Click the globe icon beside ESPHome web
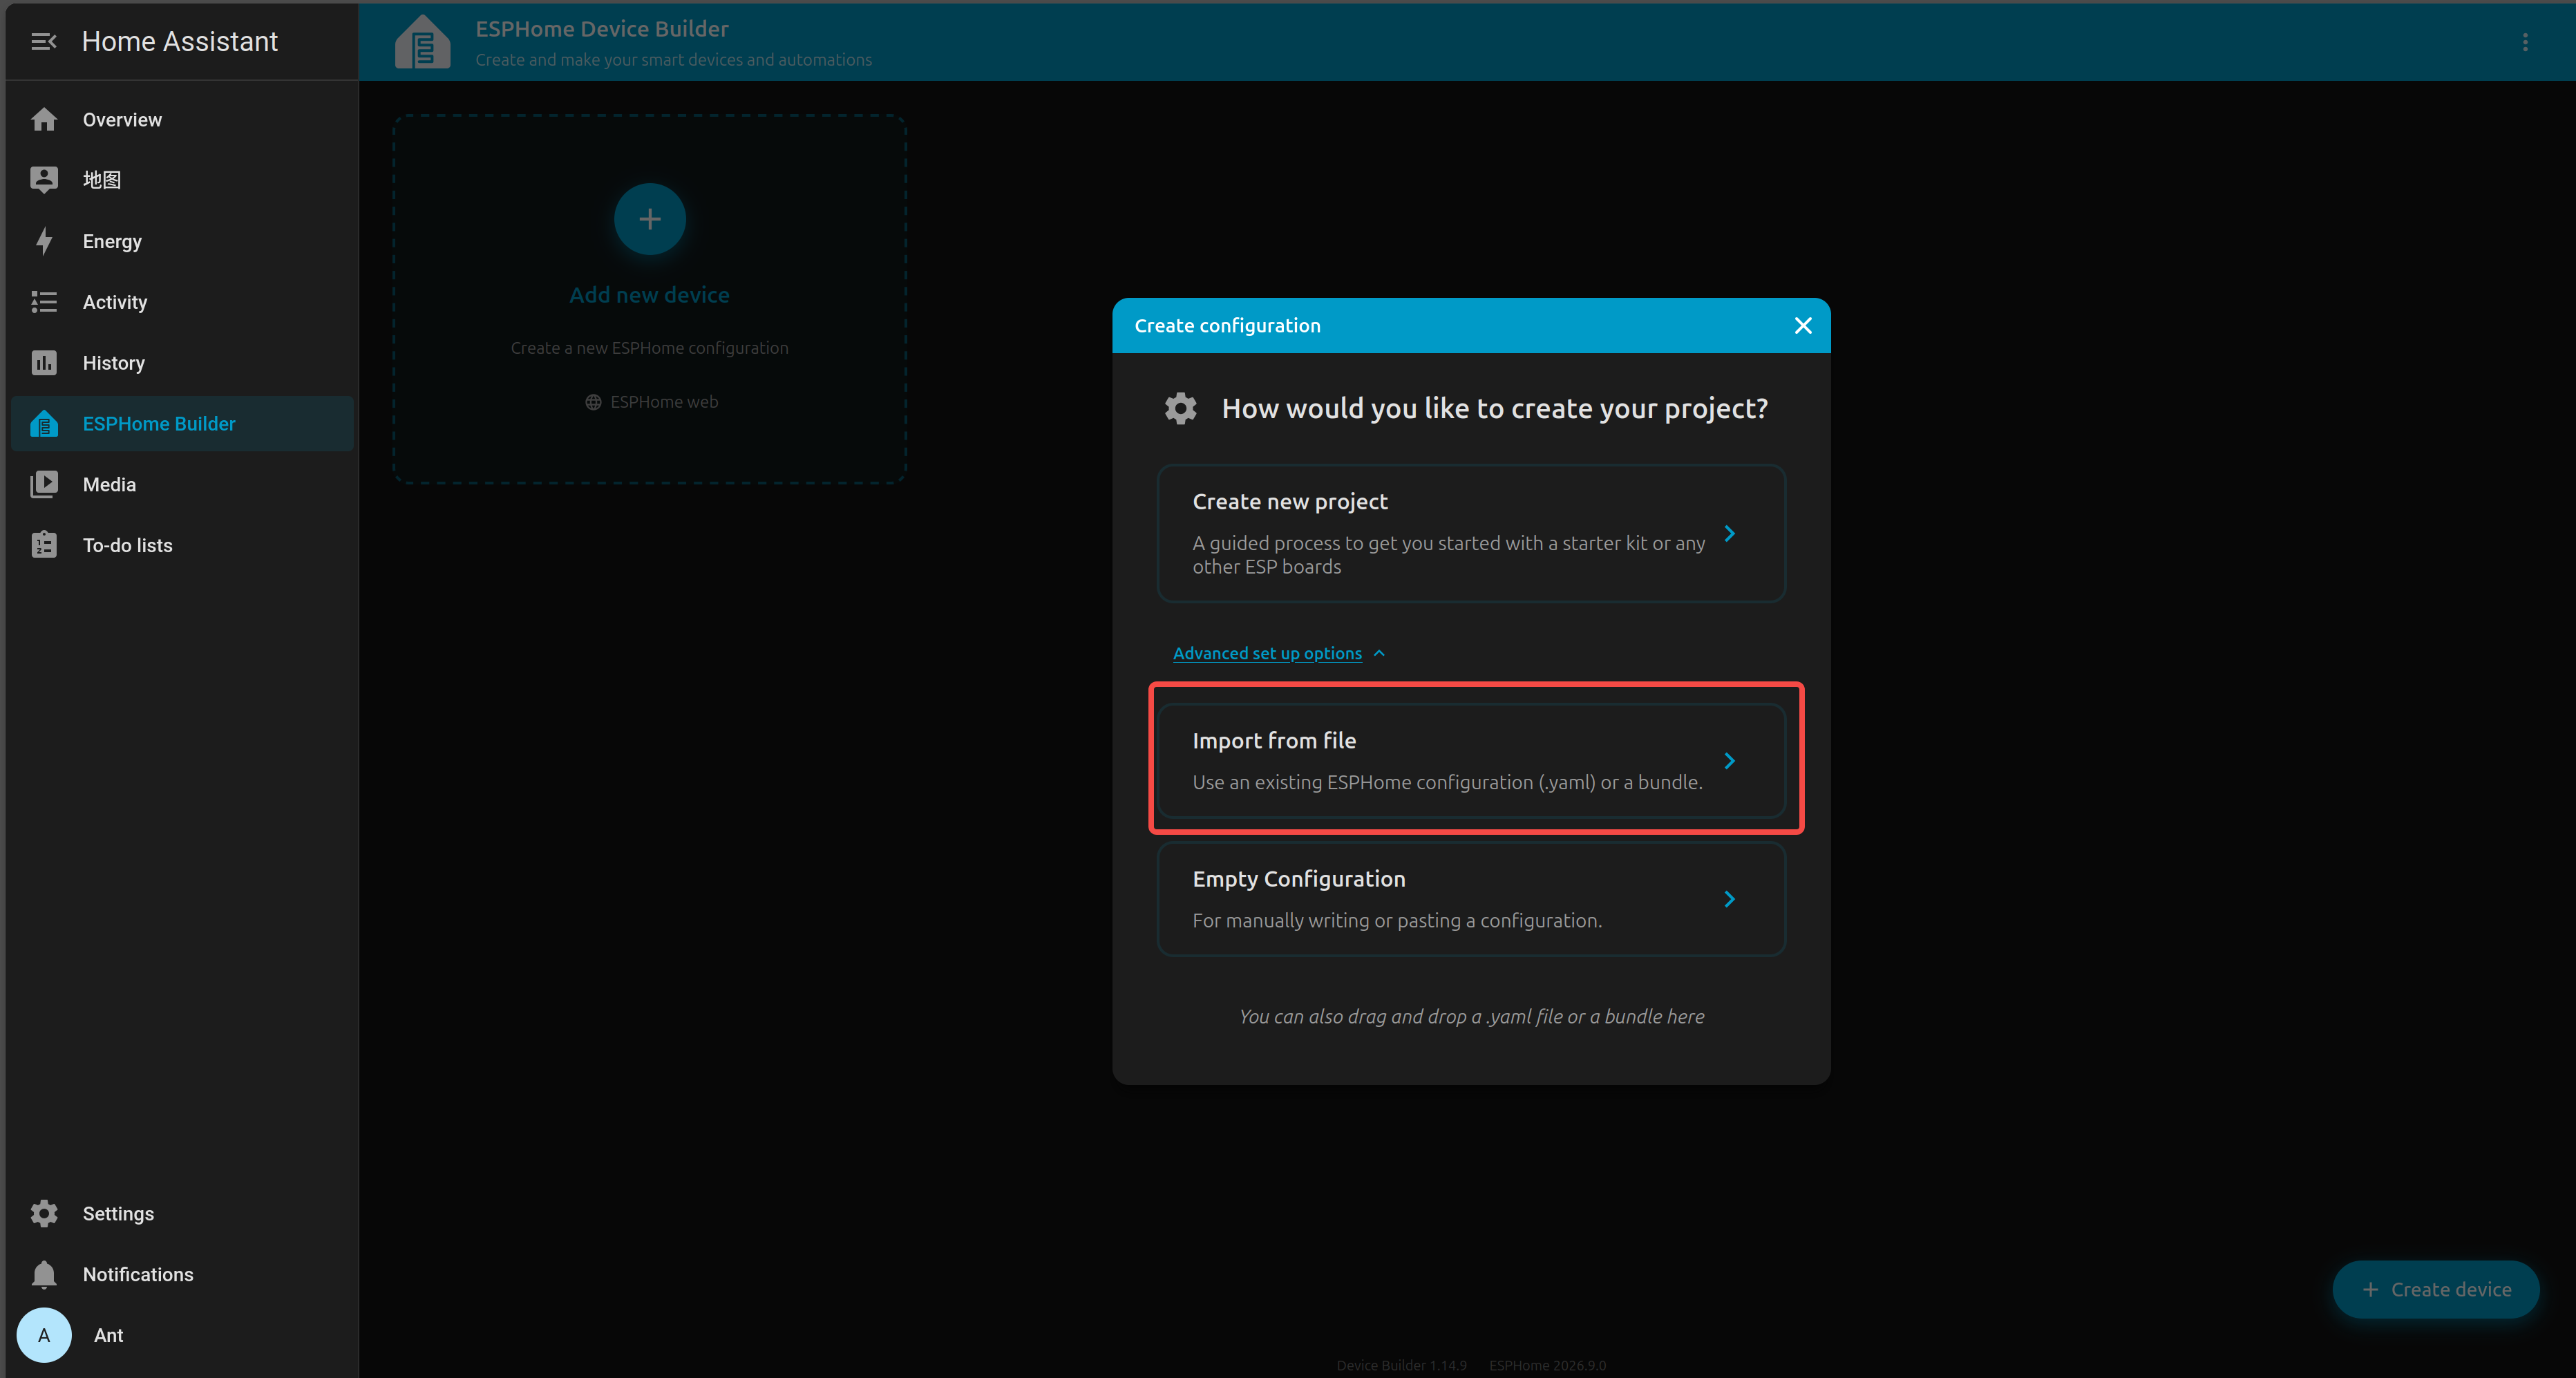 coord(593,402)
